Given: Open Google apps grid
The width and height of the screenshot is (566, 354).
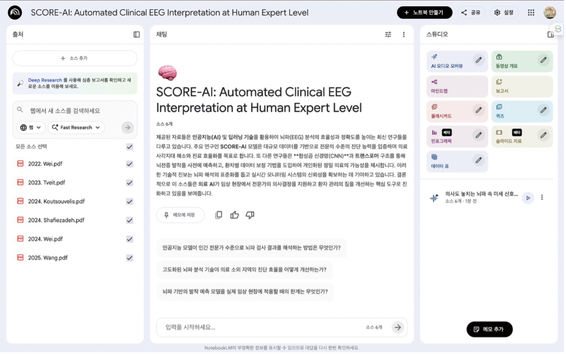Looking at the screenshot, I should coord(531,12).
